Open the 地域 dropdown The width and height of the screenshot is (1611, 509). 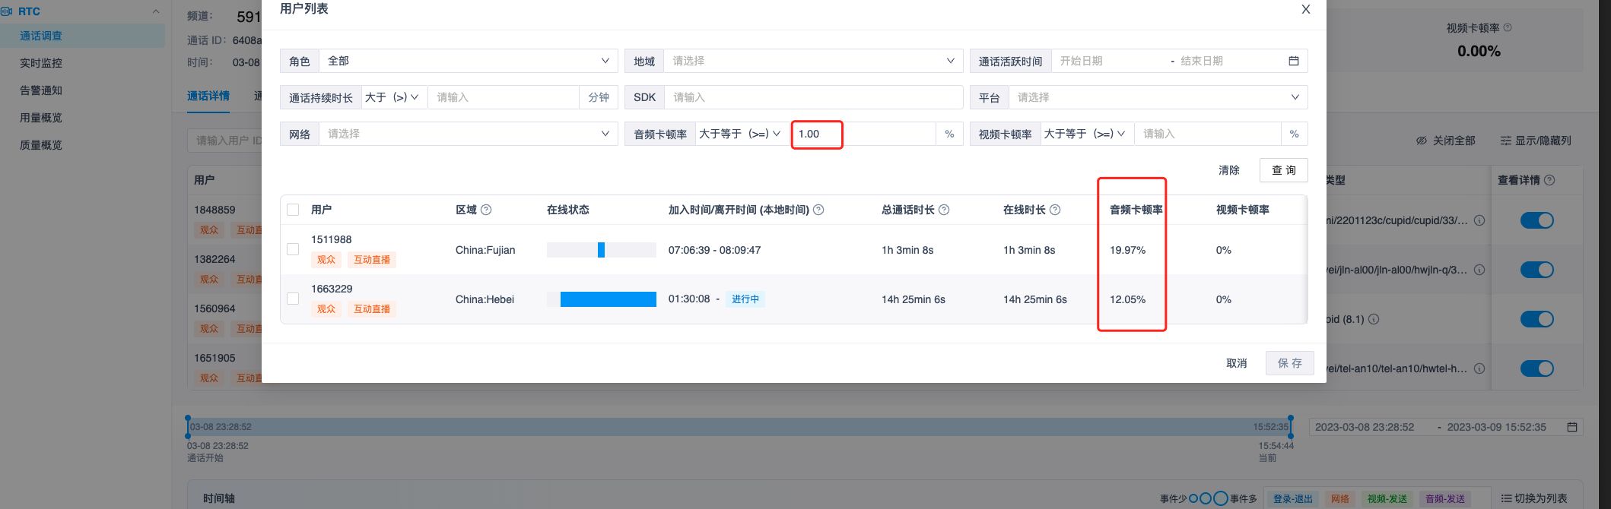click(x=813, y=61)
